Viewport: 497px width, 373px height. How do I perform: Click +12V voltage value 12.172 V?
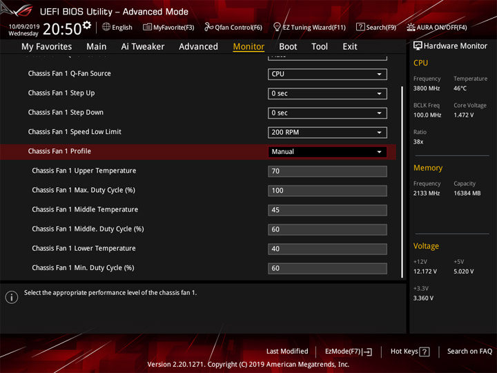[425, 271]
